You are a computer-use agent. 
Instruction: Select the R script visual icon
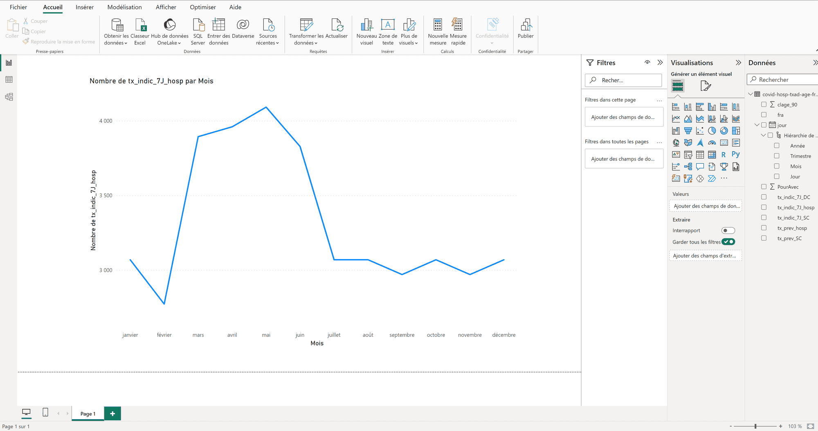tap(724, 155)
